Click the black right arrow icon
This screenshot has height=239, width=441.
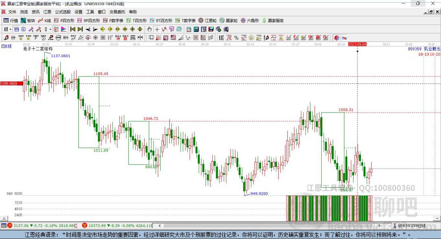95,29
